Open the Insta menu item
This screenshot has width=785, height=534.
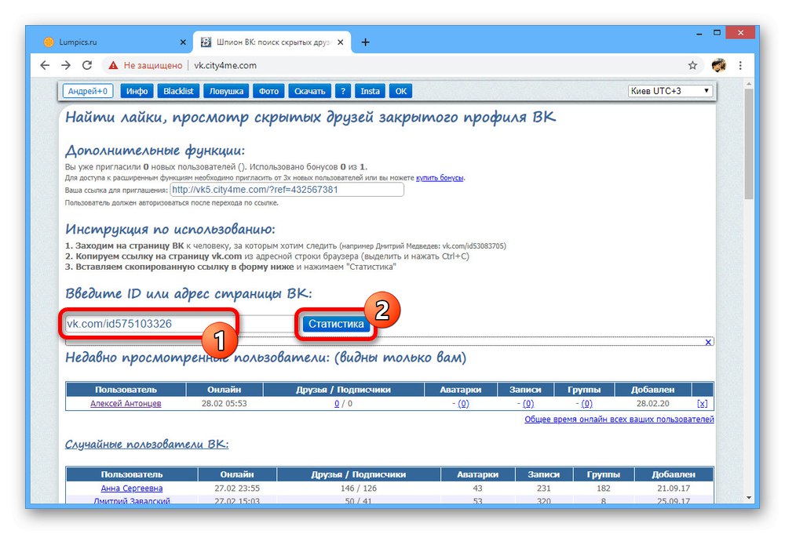370,91
